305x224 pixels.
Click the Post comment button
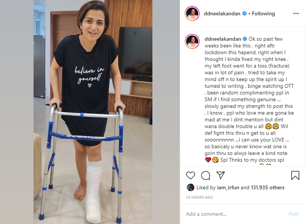point(293,214)
